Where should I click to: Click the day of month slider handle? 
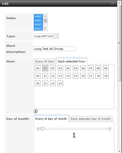42,129
